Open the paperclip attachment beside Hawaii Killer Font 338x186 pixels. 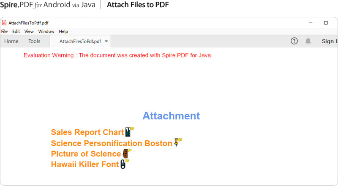[123, 164]
